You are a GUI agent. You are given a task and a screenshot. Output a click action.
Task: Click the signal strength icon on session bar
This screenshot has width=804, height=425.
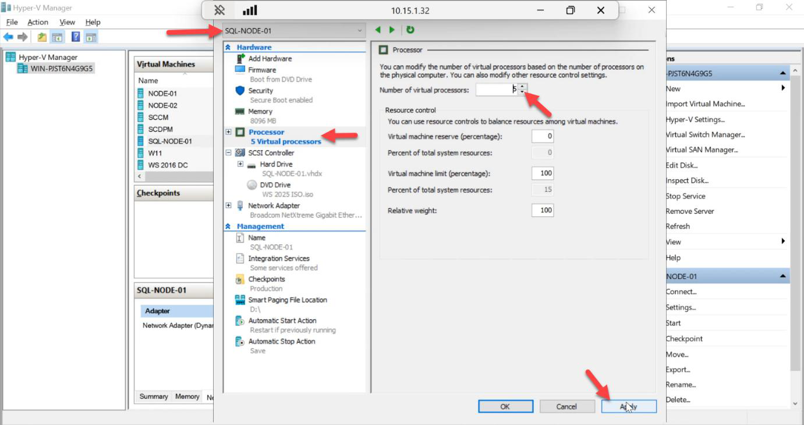pos(250,10)
